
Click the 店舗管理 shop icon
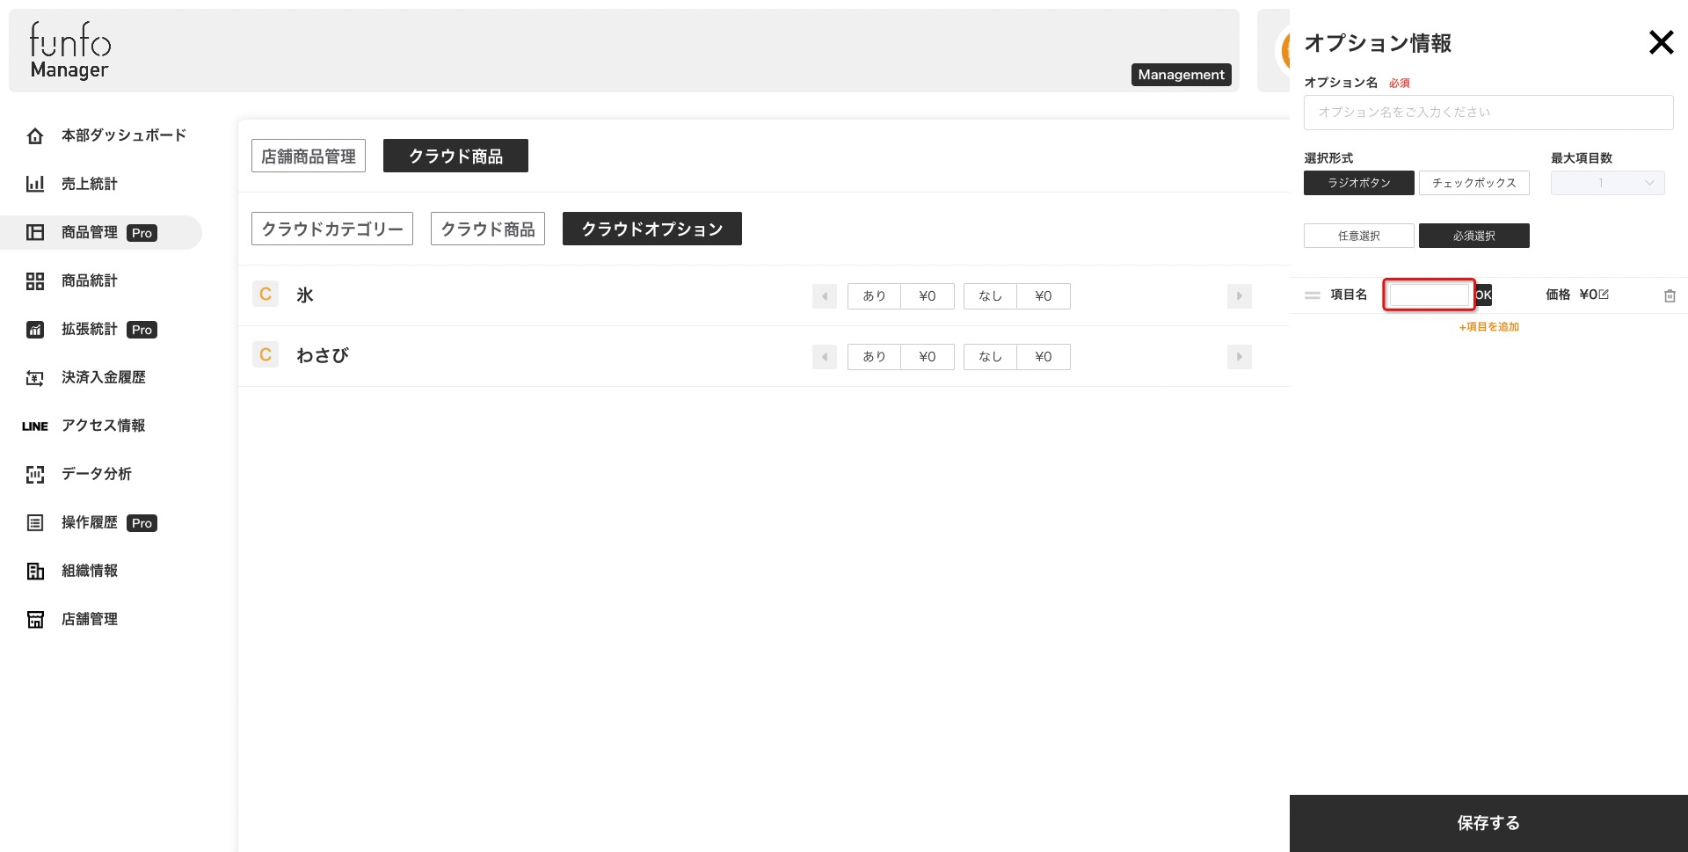[x=35, y=620]
